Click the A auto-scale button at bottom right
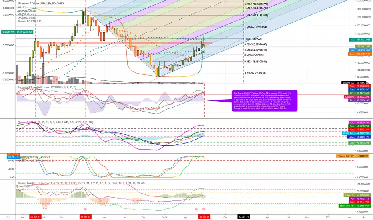Viewport: 373px width, 220px height. point(363,217)
